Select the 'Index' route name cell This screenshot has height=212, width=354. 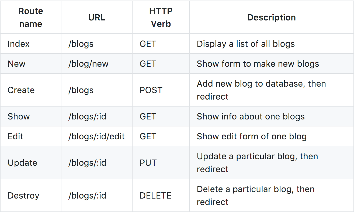coord(19,44)
